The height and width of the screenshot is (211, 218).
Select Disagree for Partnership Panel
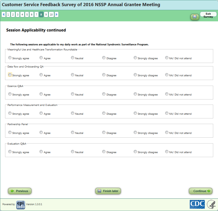tap(104, 132)
